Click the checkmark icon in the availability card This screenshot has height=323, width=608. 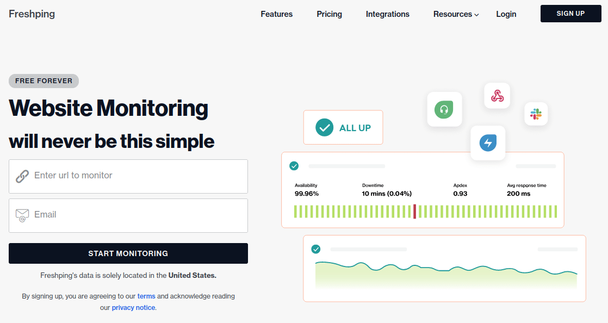tap(294, 166)
